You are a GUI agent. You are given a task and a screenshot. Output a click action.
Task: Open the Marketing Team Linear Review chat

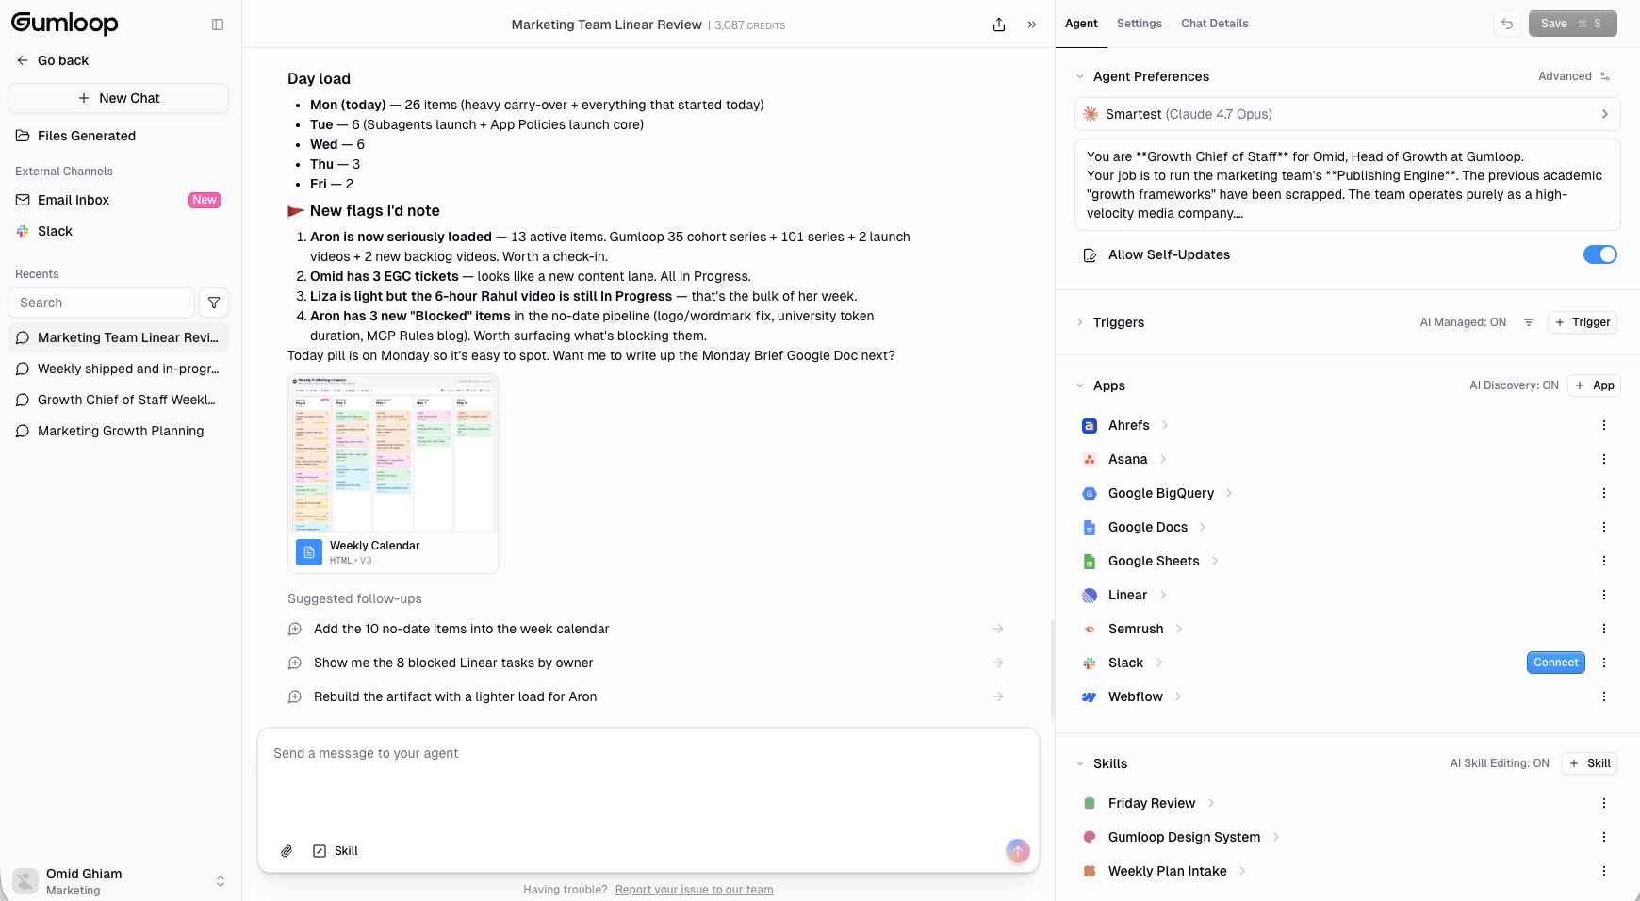pyautogui.click(x=119, y=337)
